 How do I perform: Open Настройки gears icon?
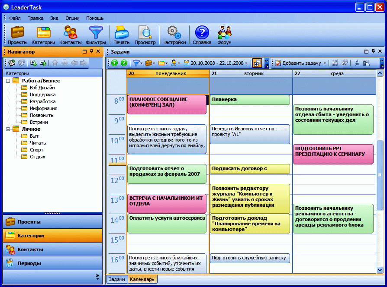pyautogui.click(x=174, y=35)
